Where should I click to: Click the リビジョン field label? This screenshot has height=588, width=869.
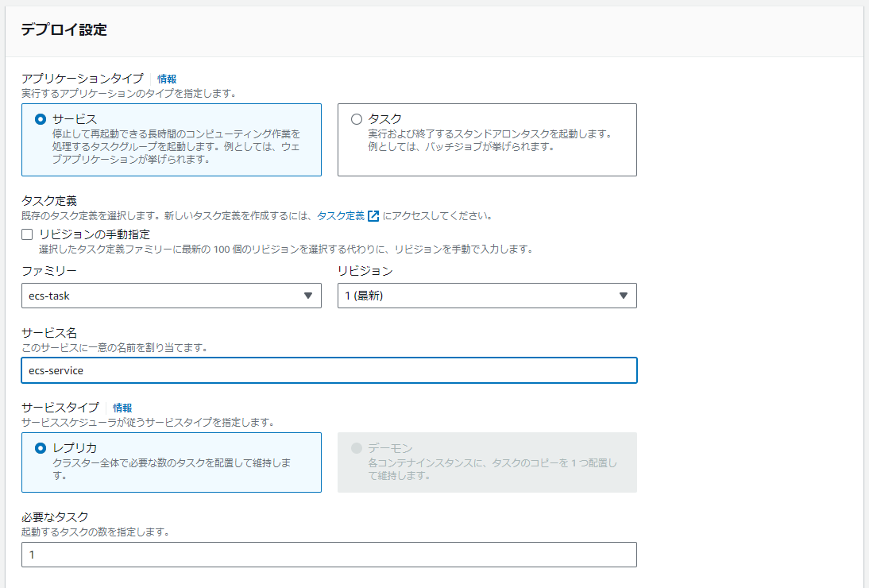click(365, 271)
